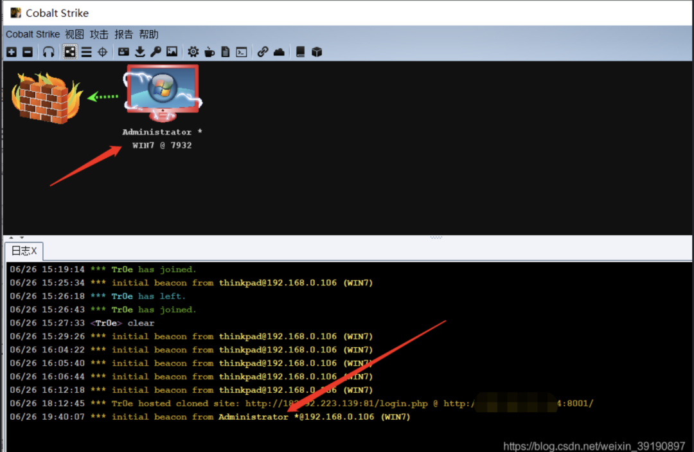694x452 pixels.
Task: Click the 19:40:07 Administrator beacon log line
Action: tap(209, 417)
